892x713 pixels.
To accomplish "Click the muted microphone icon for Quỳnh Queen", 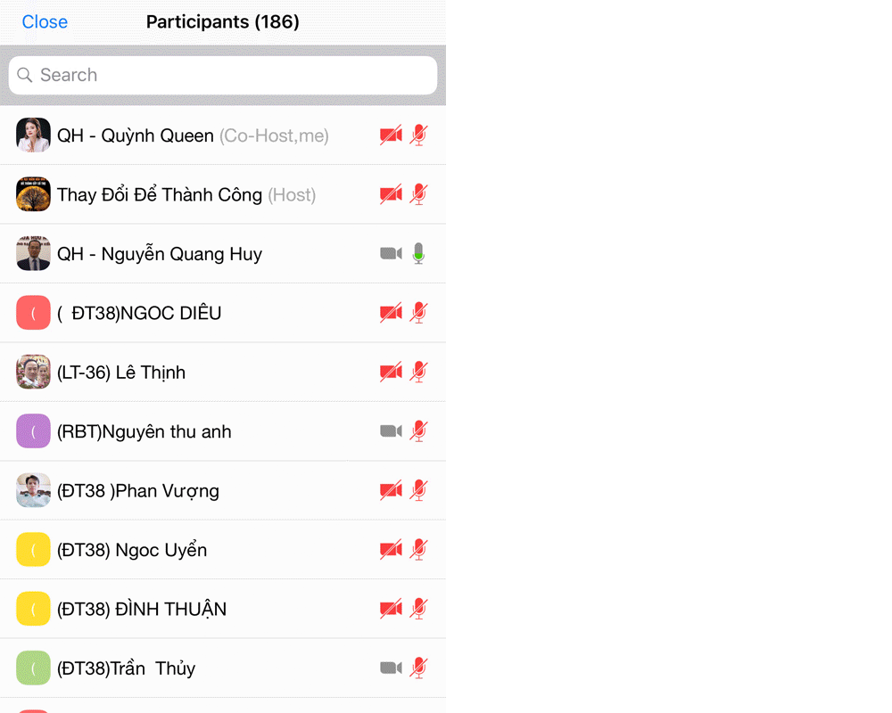I will [x=418, y=135].
